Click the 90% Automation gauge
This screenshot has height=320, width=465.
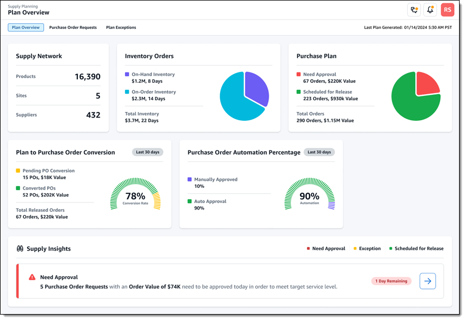[310, 194]
